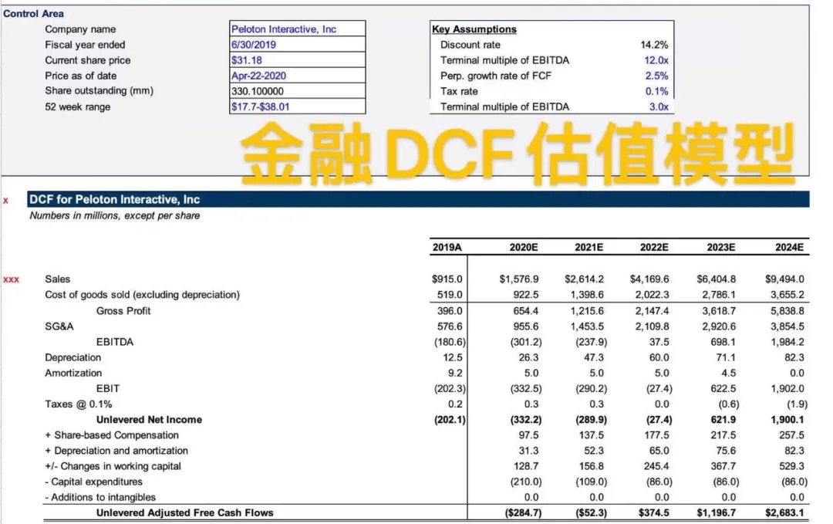Select 2024E unlevered net income 1,900.1

point(787,419)
